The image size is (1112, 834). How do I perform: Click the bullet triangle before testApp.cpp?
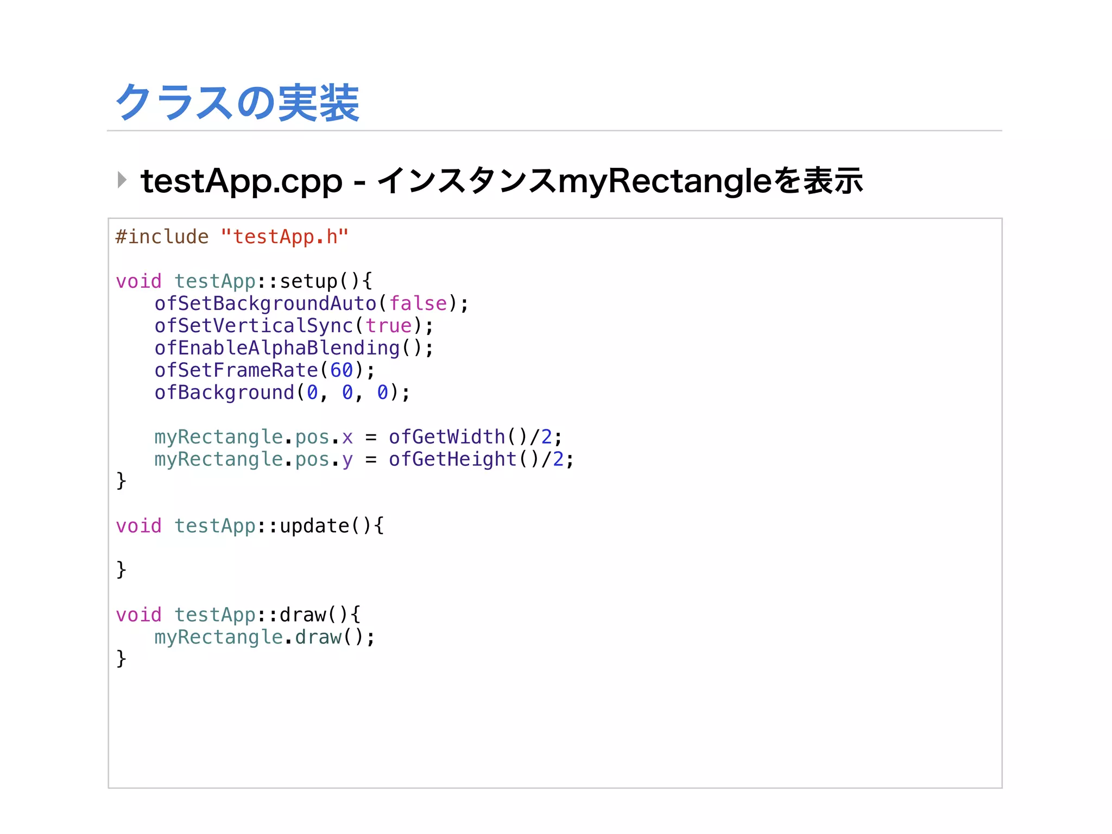point(122,180)
